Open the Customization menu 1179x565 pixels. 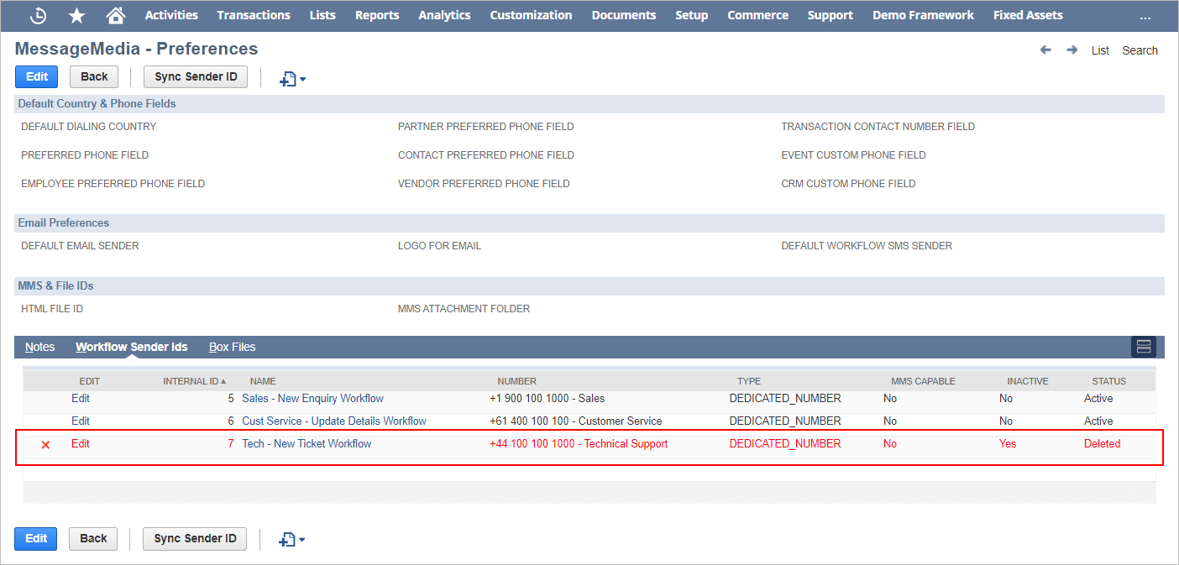(531, 15)
